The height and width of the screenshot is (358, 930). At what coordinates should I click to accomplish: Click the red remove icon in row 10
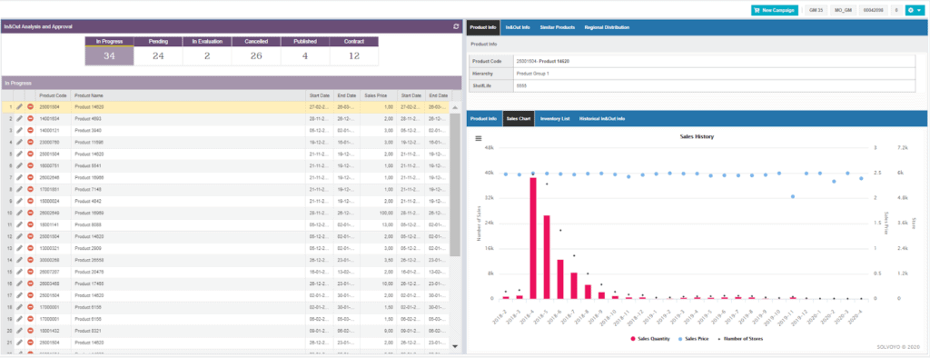(30, 213)
